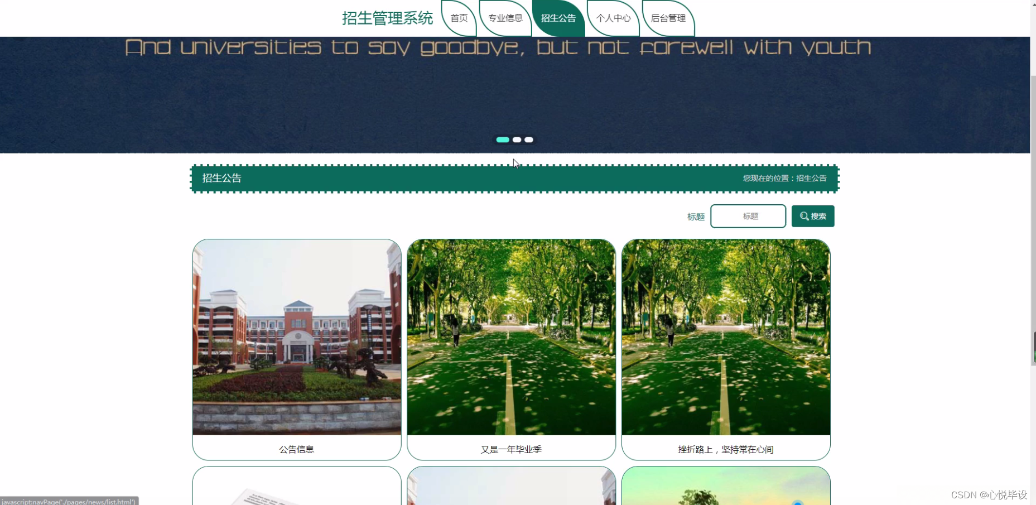
Task: Open the second-row card with paper document image
Action: click(297, 486)
